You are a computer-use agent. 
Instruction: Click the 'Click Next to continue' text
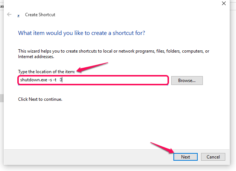coord(40,99)
